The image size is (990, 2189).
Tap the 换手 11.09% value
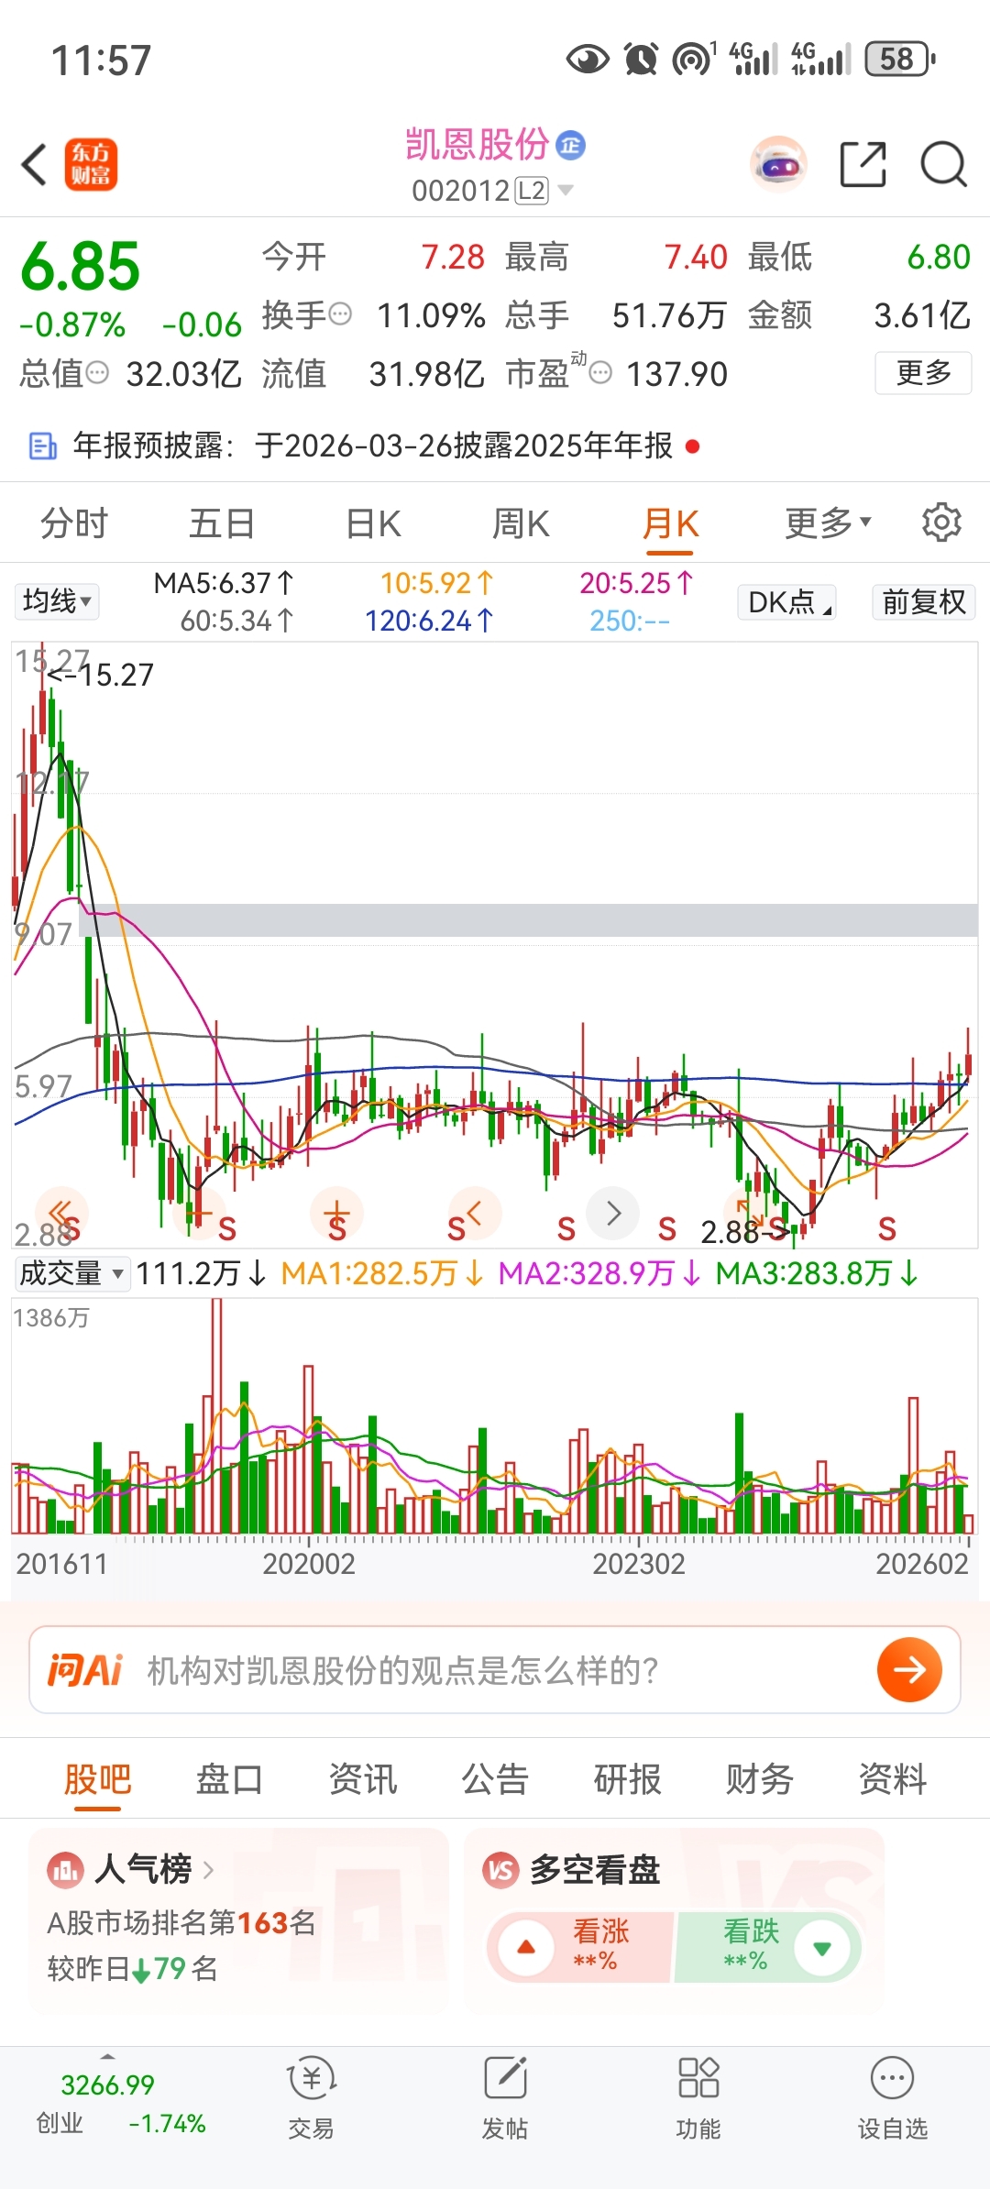pos(431,315)
